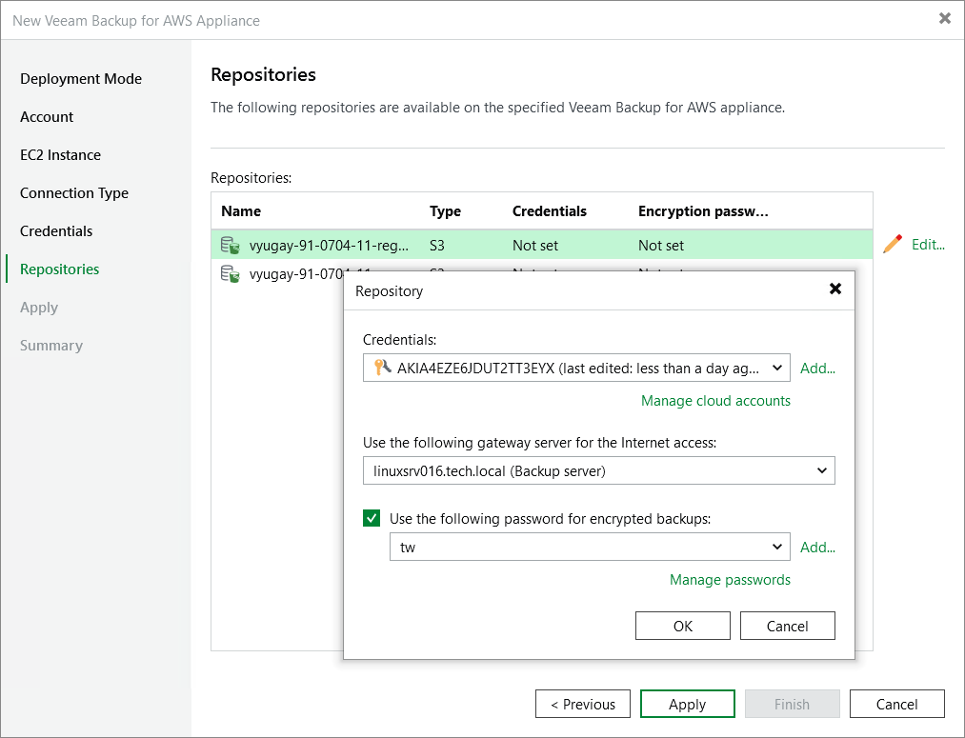Click the repository icon beside vyugay-91-0704-11-reg
The width and height of the screenshot is (965, 738).
229,245
